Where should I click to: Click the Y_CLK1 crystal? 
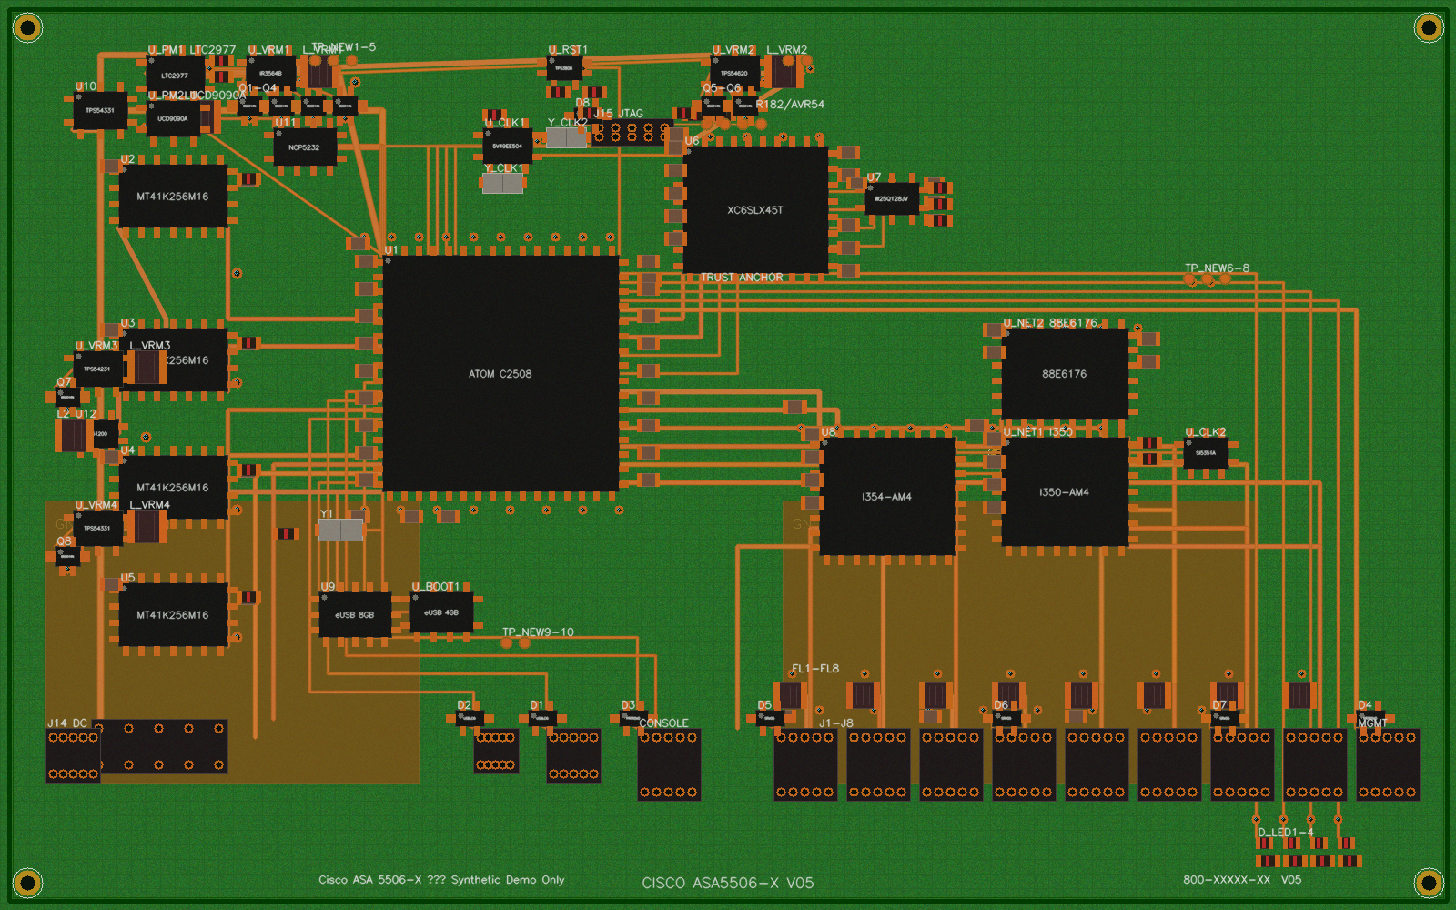(503, 183)
